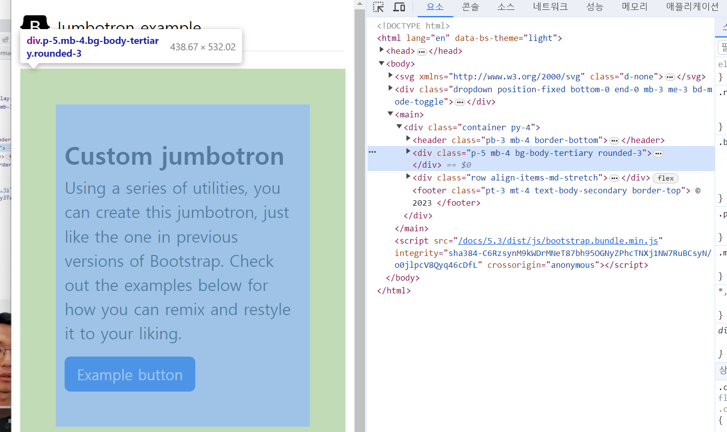Image resolution: width=727 pixels, height=432 pixels.
Task: Expand the row align-items-md-stretch div node
Action: tap(408, 176)
